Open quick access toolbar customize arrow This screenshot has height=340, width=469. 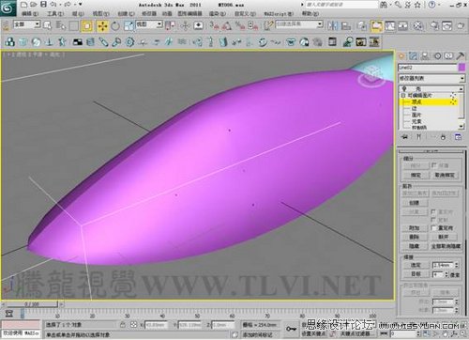81,5
